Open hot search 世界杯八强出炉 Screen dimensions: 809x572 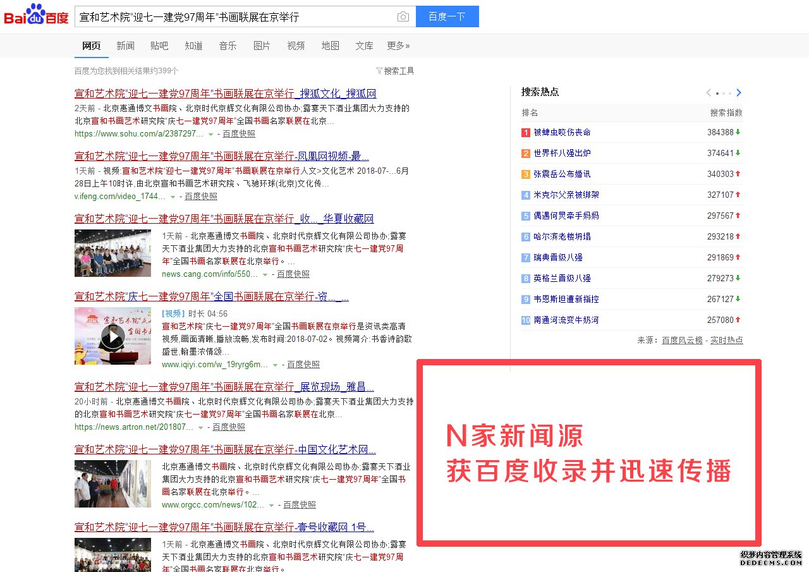pos(563,153)
